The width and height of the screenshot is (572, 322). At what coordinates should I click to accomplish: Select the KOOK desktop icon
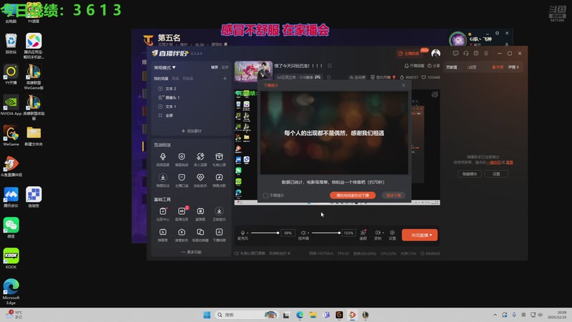11,258
